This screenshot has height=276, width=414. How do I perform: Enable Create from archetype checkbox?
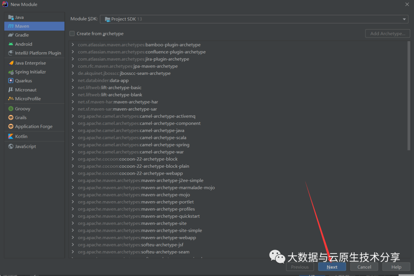(x=72, y=33)
